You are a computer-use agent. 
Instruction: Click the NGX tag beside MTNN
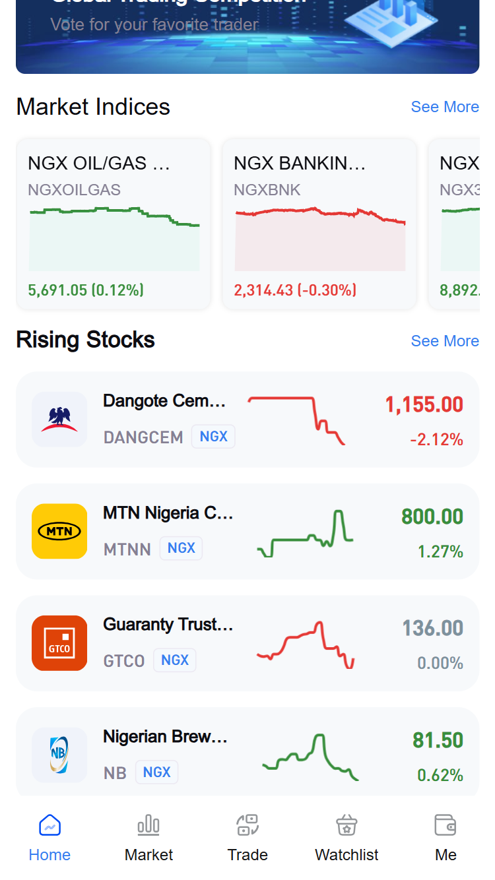click(181, 548)
